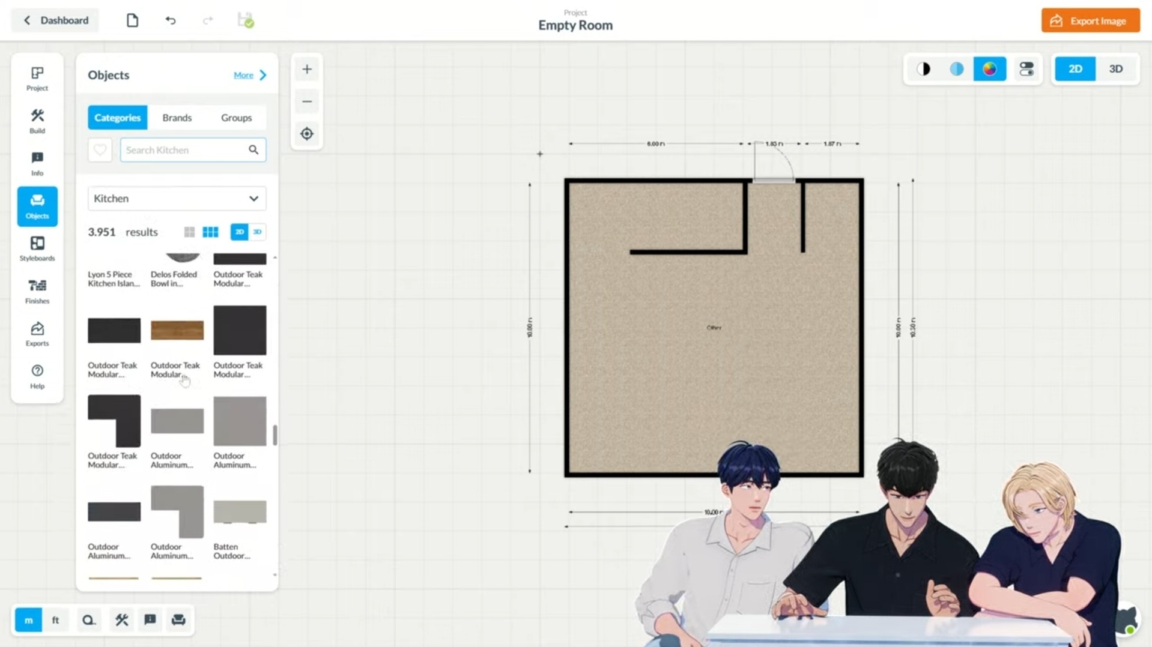Select L-shaped dark Outdoor Teak Modular thumbnail

click(114, 421)
